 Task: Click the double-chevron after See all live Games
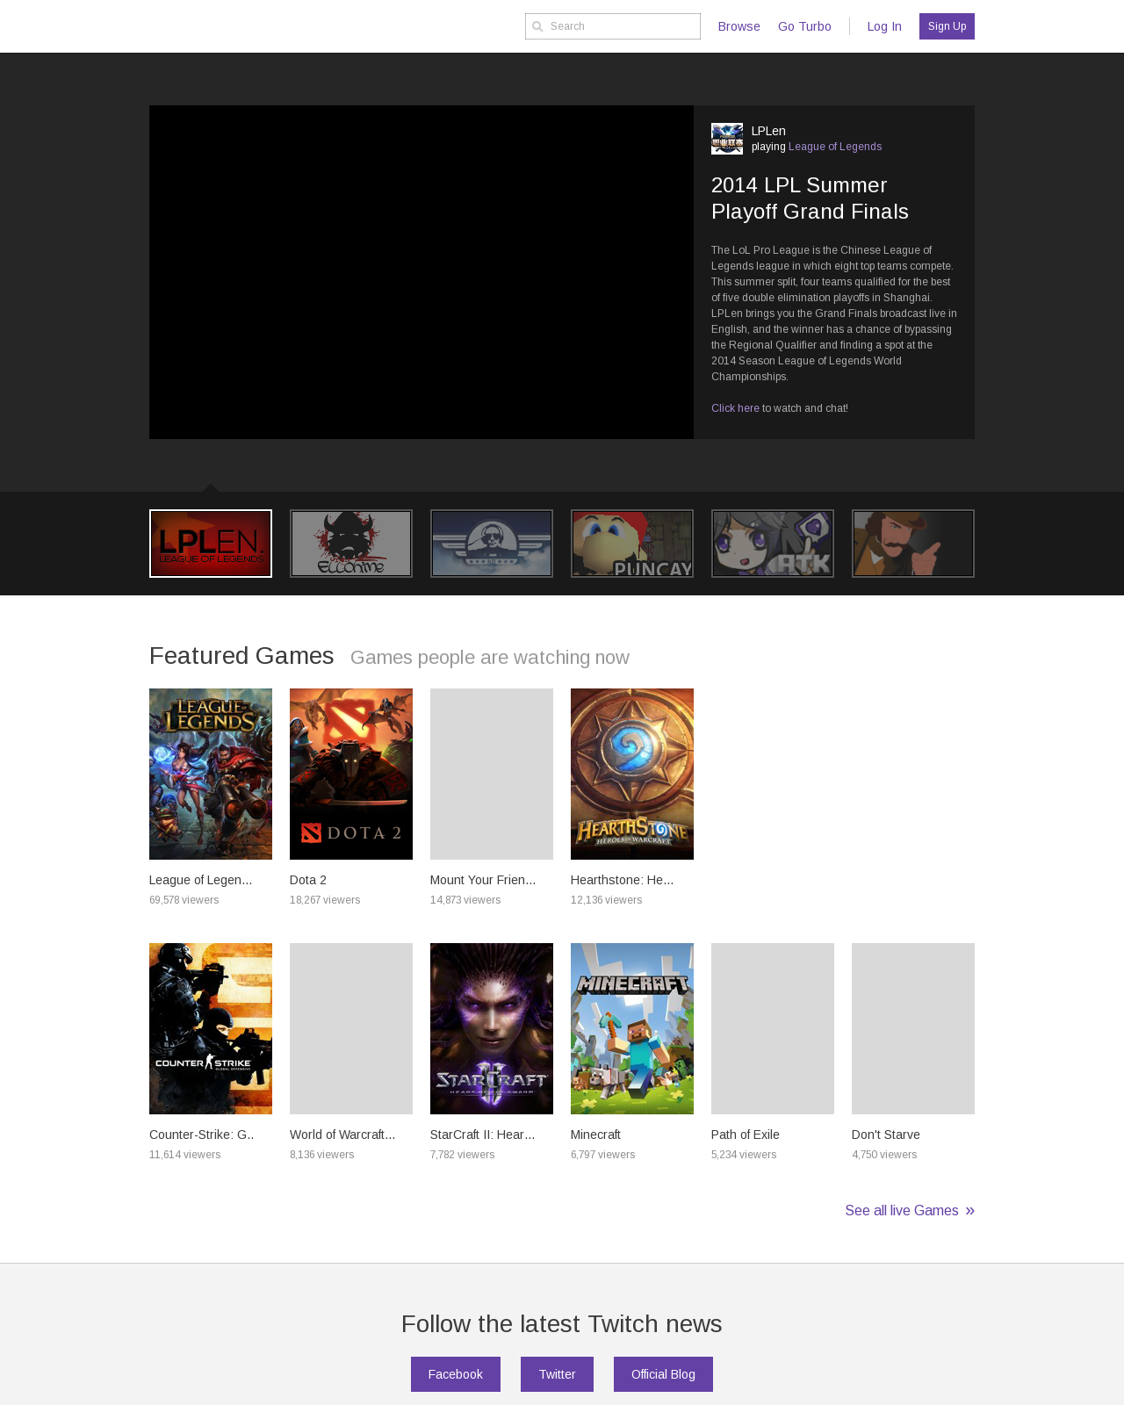coord(969,1211)
